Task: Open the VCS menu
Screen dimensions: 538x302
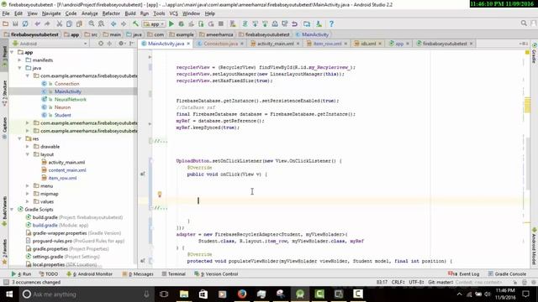Action: point(174,13)
